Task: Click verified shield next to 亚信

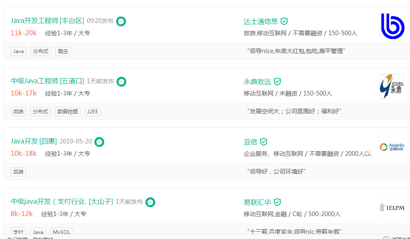Action: tap(264, 142)
